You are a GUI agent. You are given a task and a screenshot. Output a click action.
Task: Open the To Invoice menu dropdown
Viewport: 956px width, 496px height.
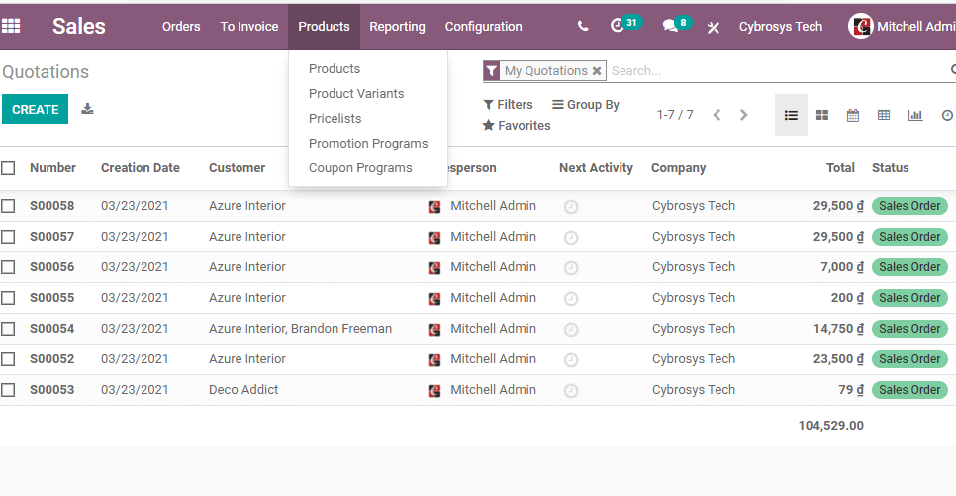point(249,26)
